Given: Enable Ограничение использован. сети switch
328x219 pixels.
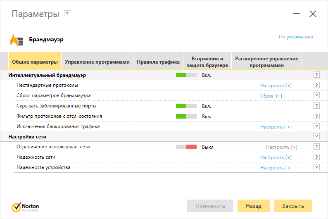Looking at the screenshot, I should click(x=186, y=147).
